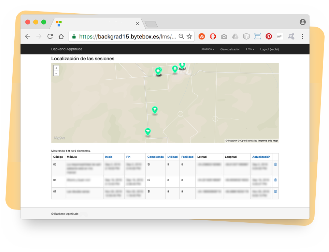
Task: Click the green padlock security icon
Action: click(x=74, y=37)
